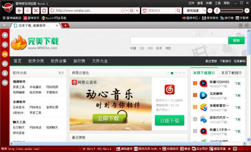Adjust the game speed slider track
Image resolution: width=251 pixels, height=152 pixels.
point(232,11)
